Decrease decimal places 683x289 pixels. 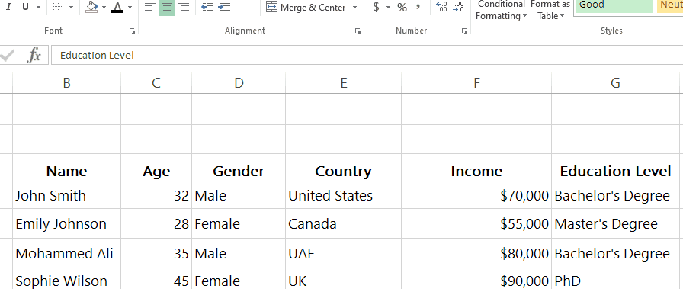pyautogui.click(x=459, y=7)
